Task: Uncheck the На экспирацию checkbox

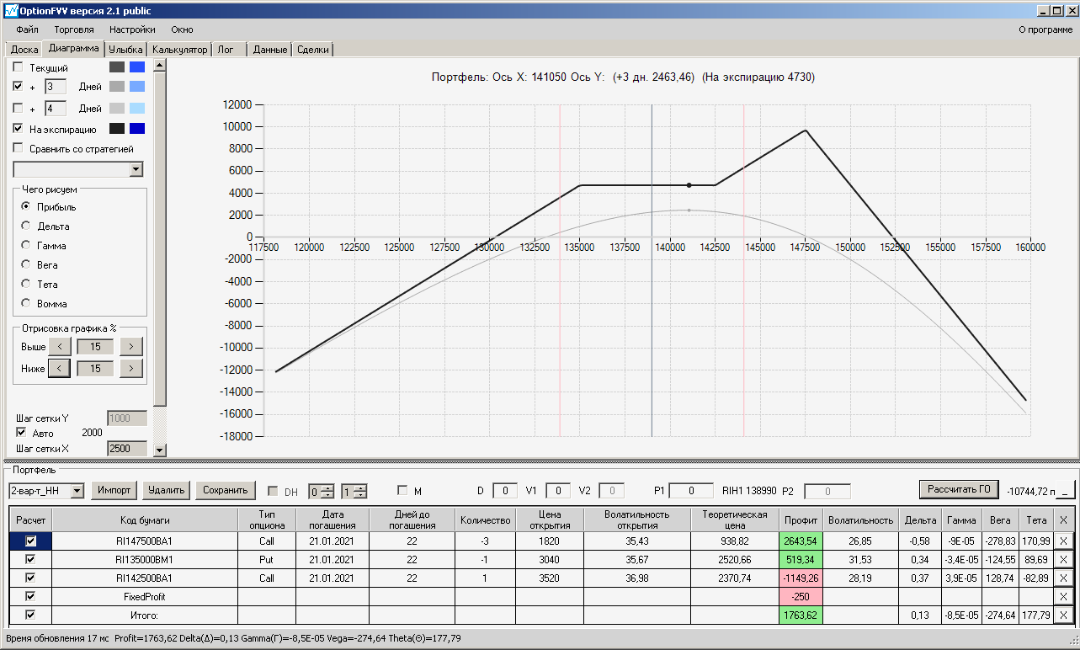Action: [19, 129]
